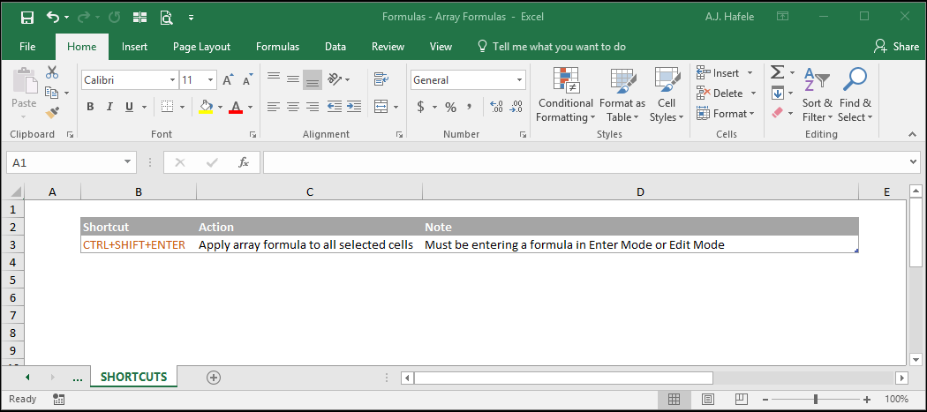The width and height of the screenshot is (927, 412).
Task: Toggle Italic formatting
Action: point(109,107)
